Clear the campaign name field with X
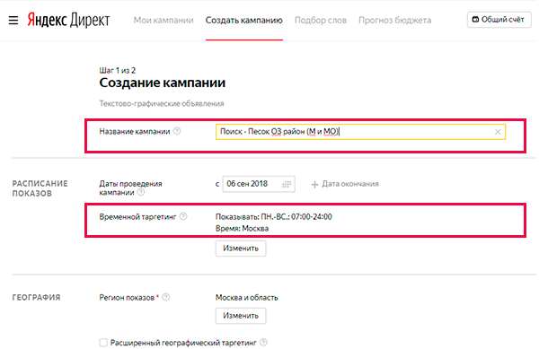Viewport: 539px width, 349px height. [x=498, y=132]
